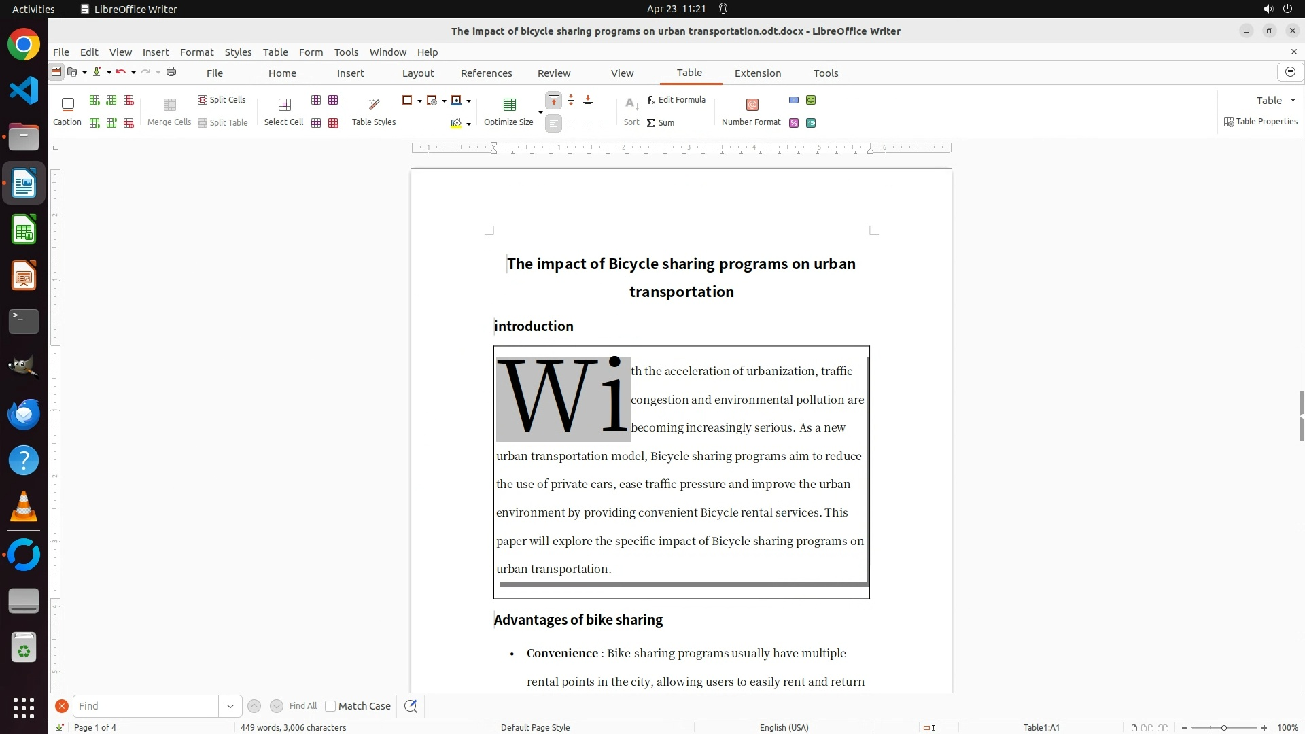
Task: Open Table Styles wand icon
Action: pos(374,105)
